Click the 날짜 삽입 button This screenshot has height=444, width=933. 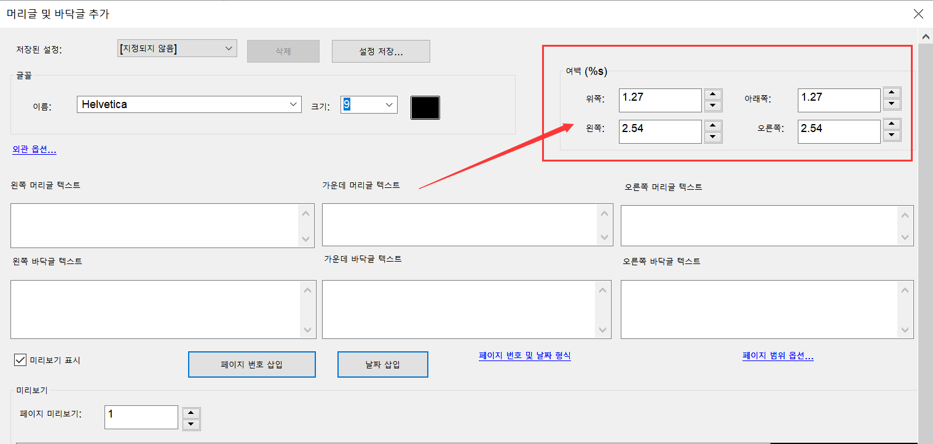[382, 364]
